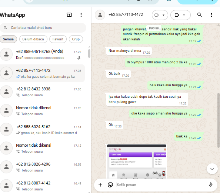Click the 'Hari Ini' date badge
The image size is (220, 193).
pos(154,28)
